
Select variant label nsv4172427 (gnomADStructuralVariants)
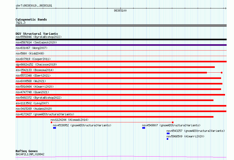tap(45, 114)
